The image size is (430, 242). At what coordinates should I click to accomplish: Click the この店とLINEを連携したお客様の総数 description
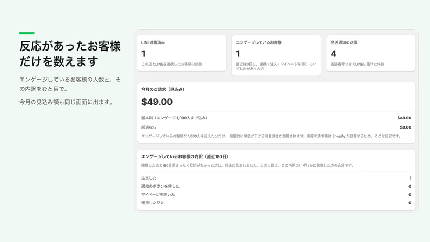171,64
